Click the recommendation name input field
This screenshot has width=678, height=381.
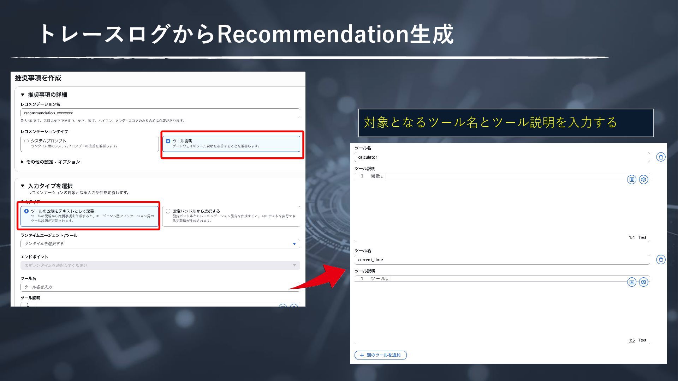160,113
